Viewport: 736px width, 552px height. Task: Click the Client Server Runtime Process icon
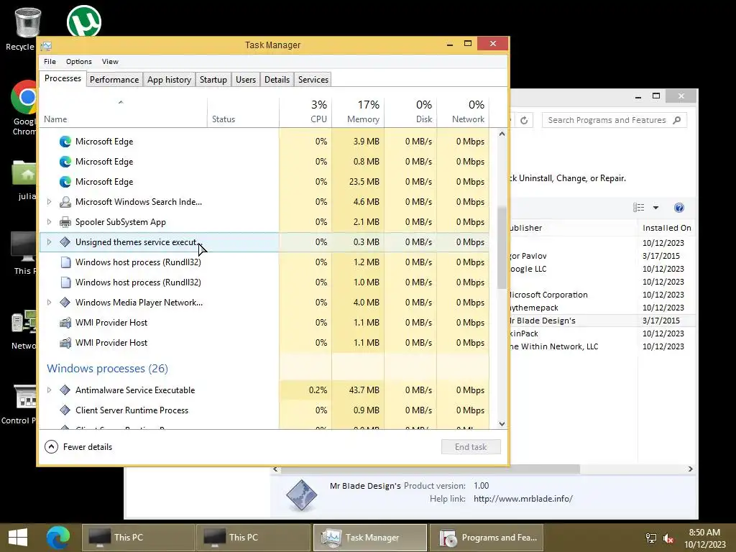pyautogui.click(x=65, y=410)
